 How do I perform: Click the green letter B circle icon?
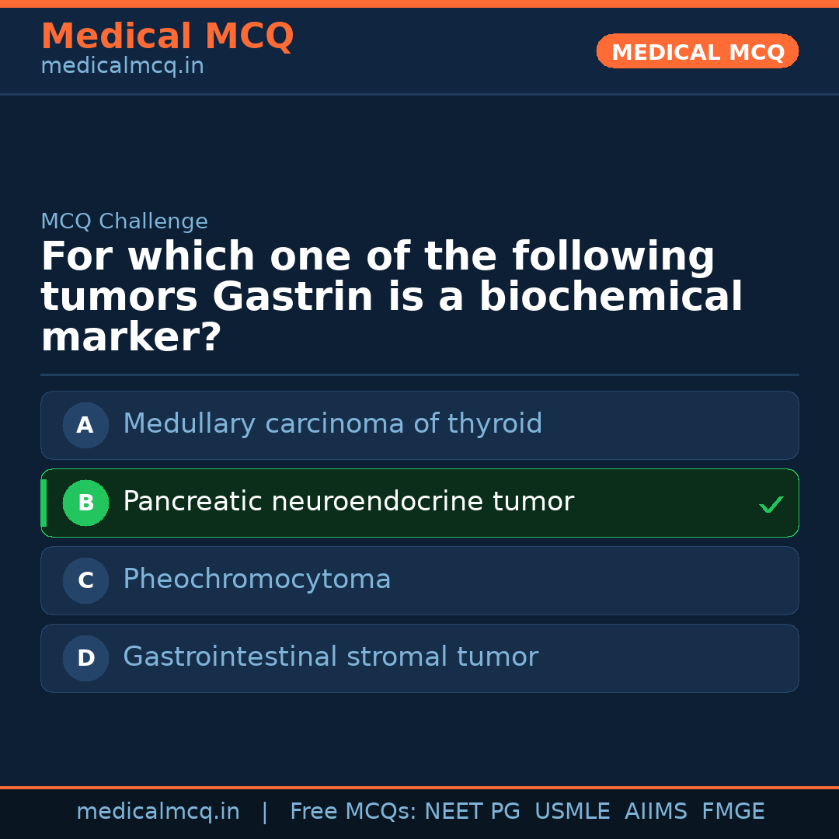click(x=85, y=503)
